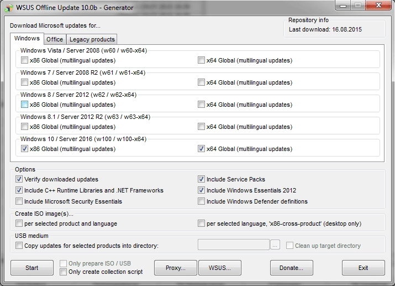Click the Exit button
This screenshot has height=286, width=395.
click(x=364, y=268)
